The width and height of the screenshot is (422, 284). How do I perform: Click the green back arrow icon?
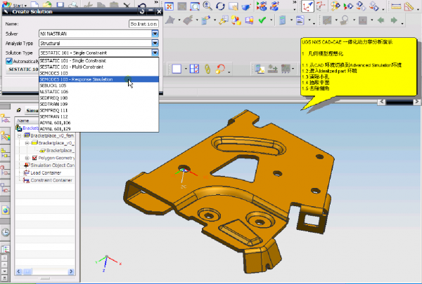click(381, 20)
